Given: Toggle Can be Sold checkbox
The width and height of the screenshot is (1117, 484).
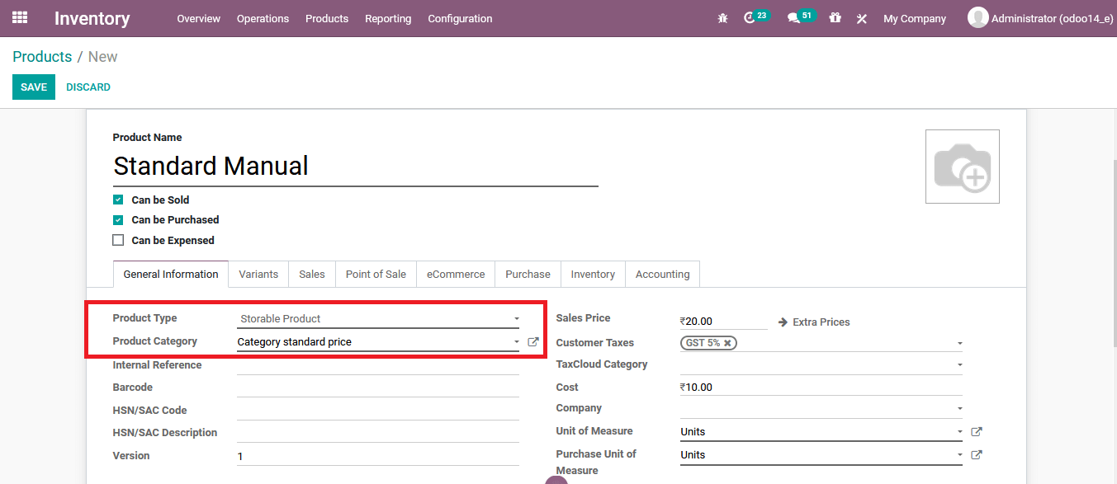Looking at the screenshot, I should tap(118, 200).
